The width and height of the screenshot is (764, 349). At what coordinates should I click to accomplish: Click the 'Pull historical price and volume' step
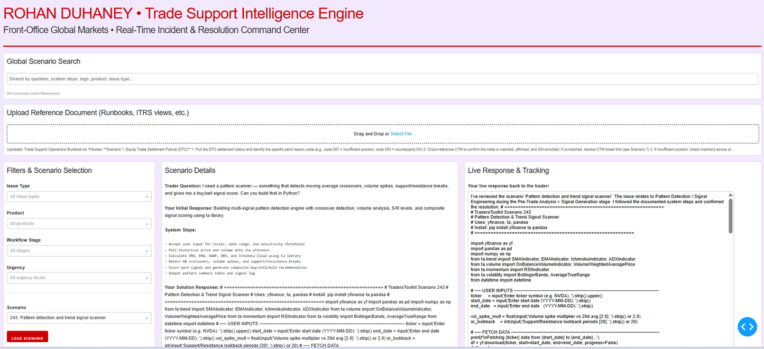click(217, 250)
